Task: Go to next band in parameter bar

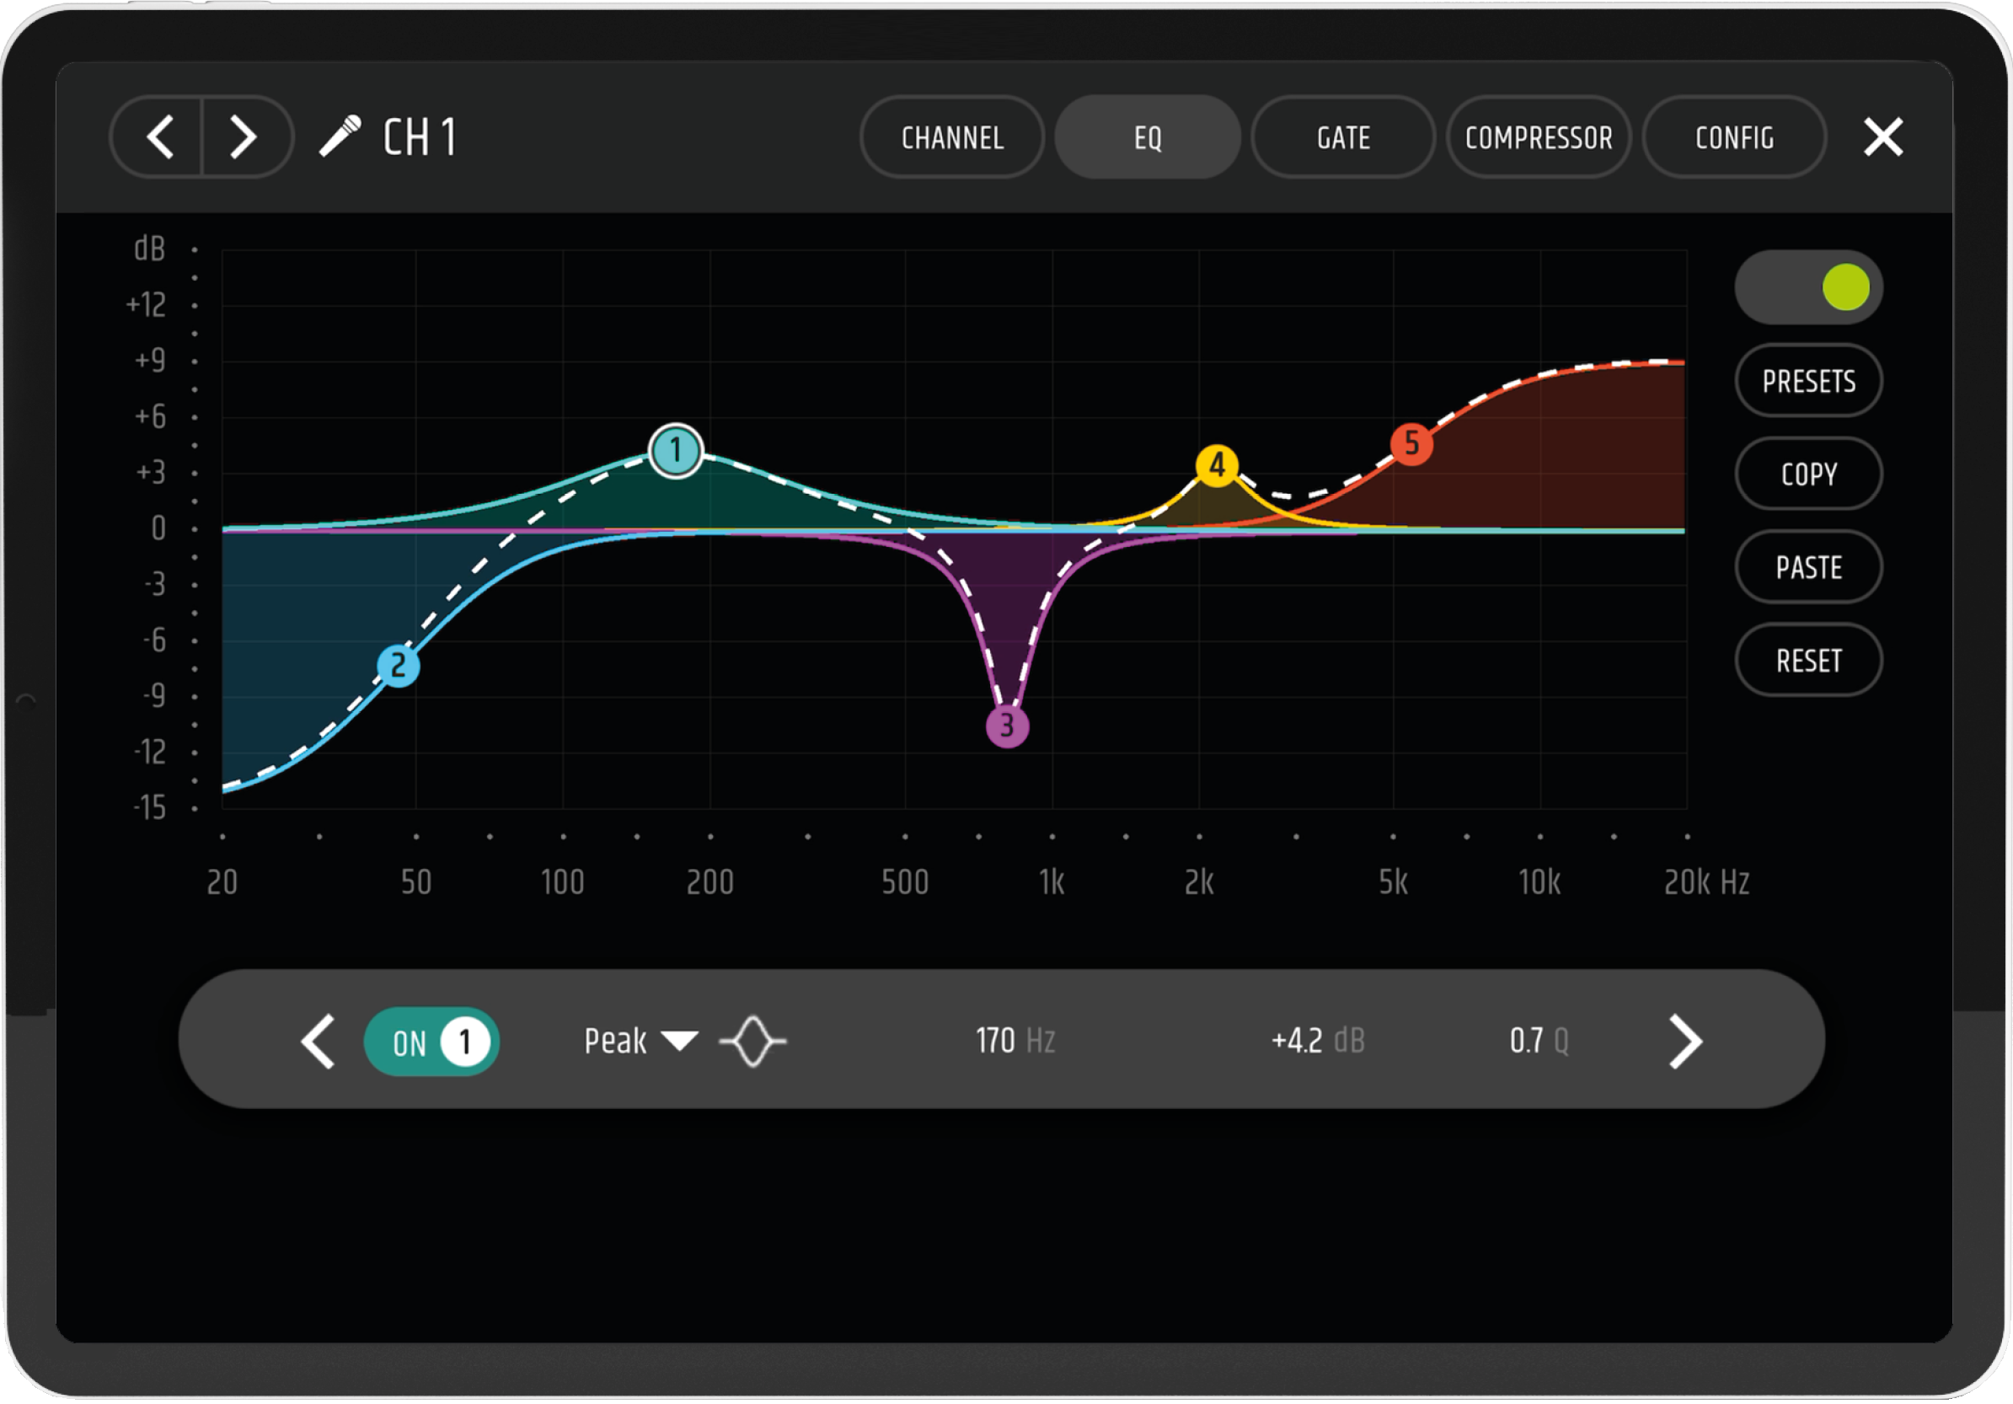Action: pos(1685,1042)
